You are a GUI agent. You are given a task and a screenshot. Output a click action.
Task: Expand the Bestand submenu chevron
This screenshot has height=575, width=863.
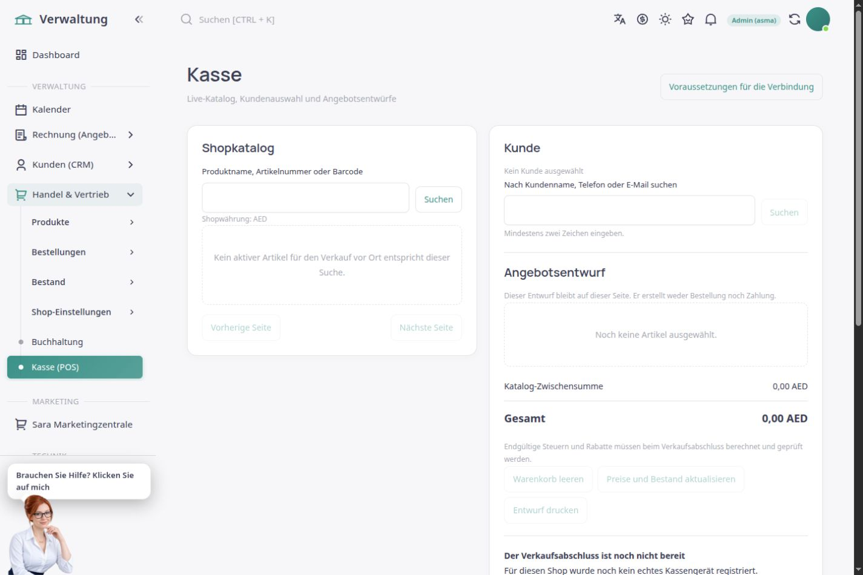point(131,282)
